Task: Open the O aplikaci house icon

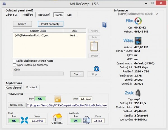Action: [x=57, y=117]
